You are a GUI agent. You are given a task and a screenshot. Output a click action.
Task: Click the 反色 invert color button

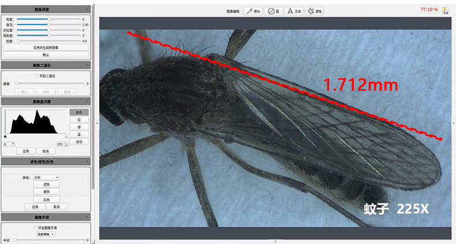[x=47, y=199]
